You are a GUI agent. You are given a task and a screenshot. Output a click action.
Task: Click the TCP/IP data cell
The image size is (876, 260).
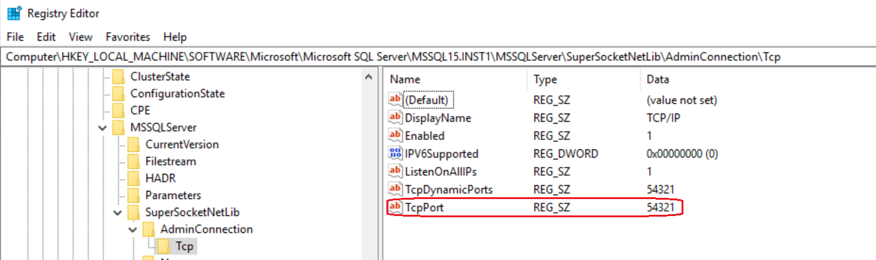point(663,117)
